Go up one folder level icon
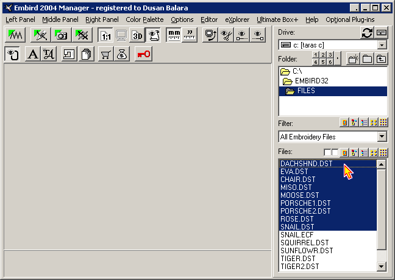Image resolution: width=395 pixels, height=280 pixels. 382,59
